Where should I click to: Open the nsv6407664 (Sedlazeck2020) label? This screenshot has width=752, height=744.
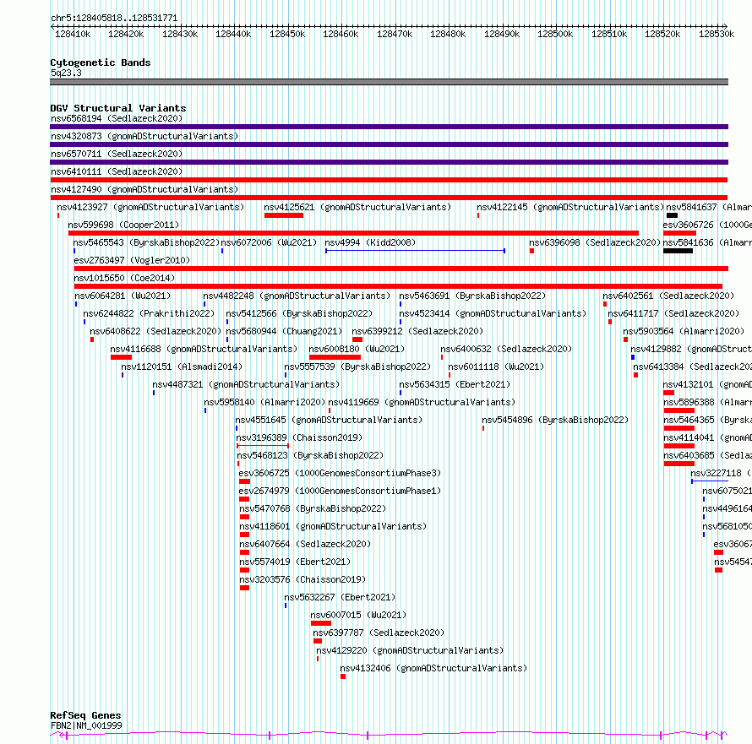tap(305, 544)
